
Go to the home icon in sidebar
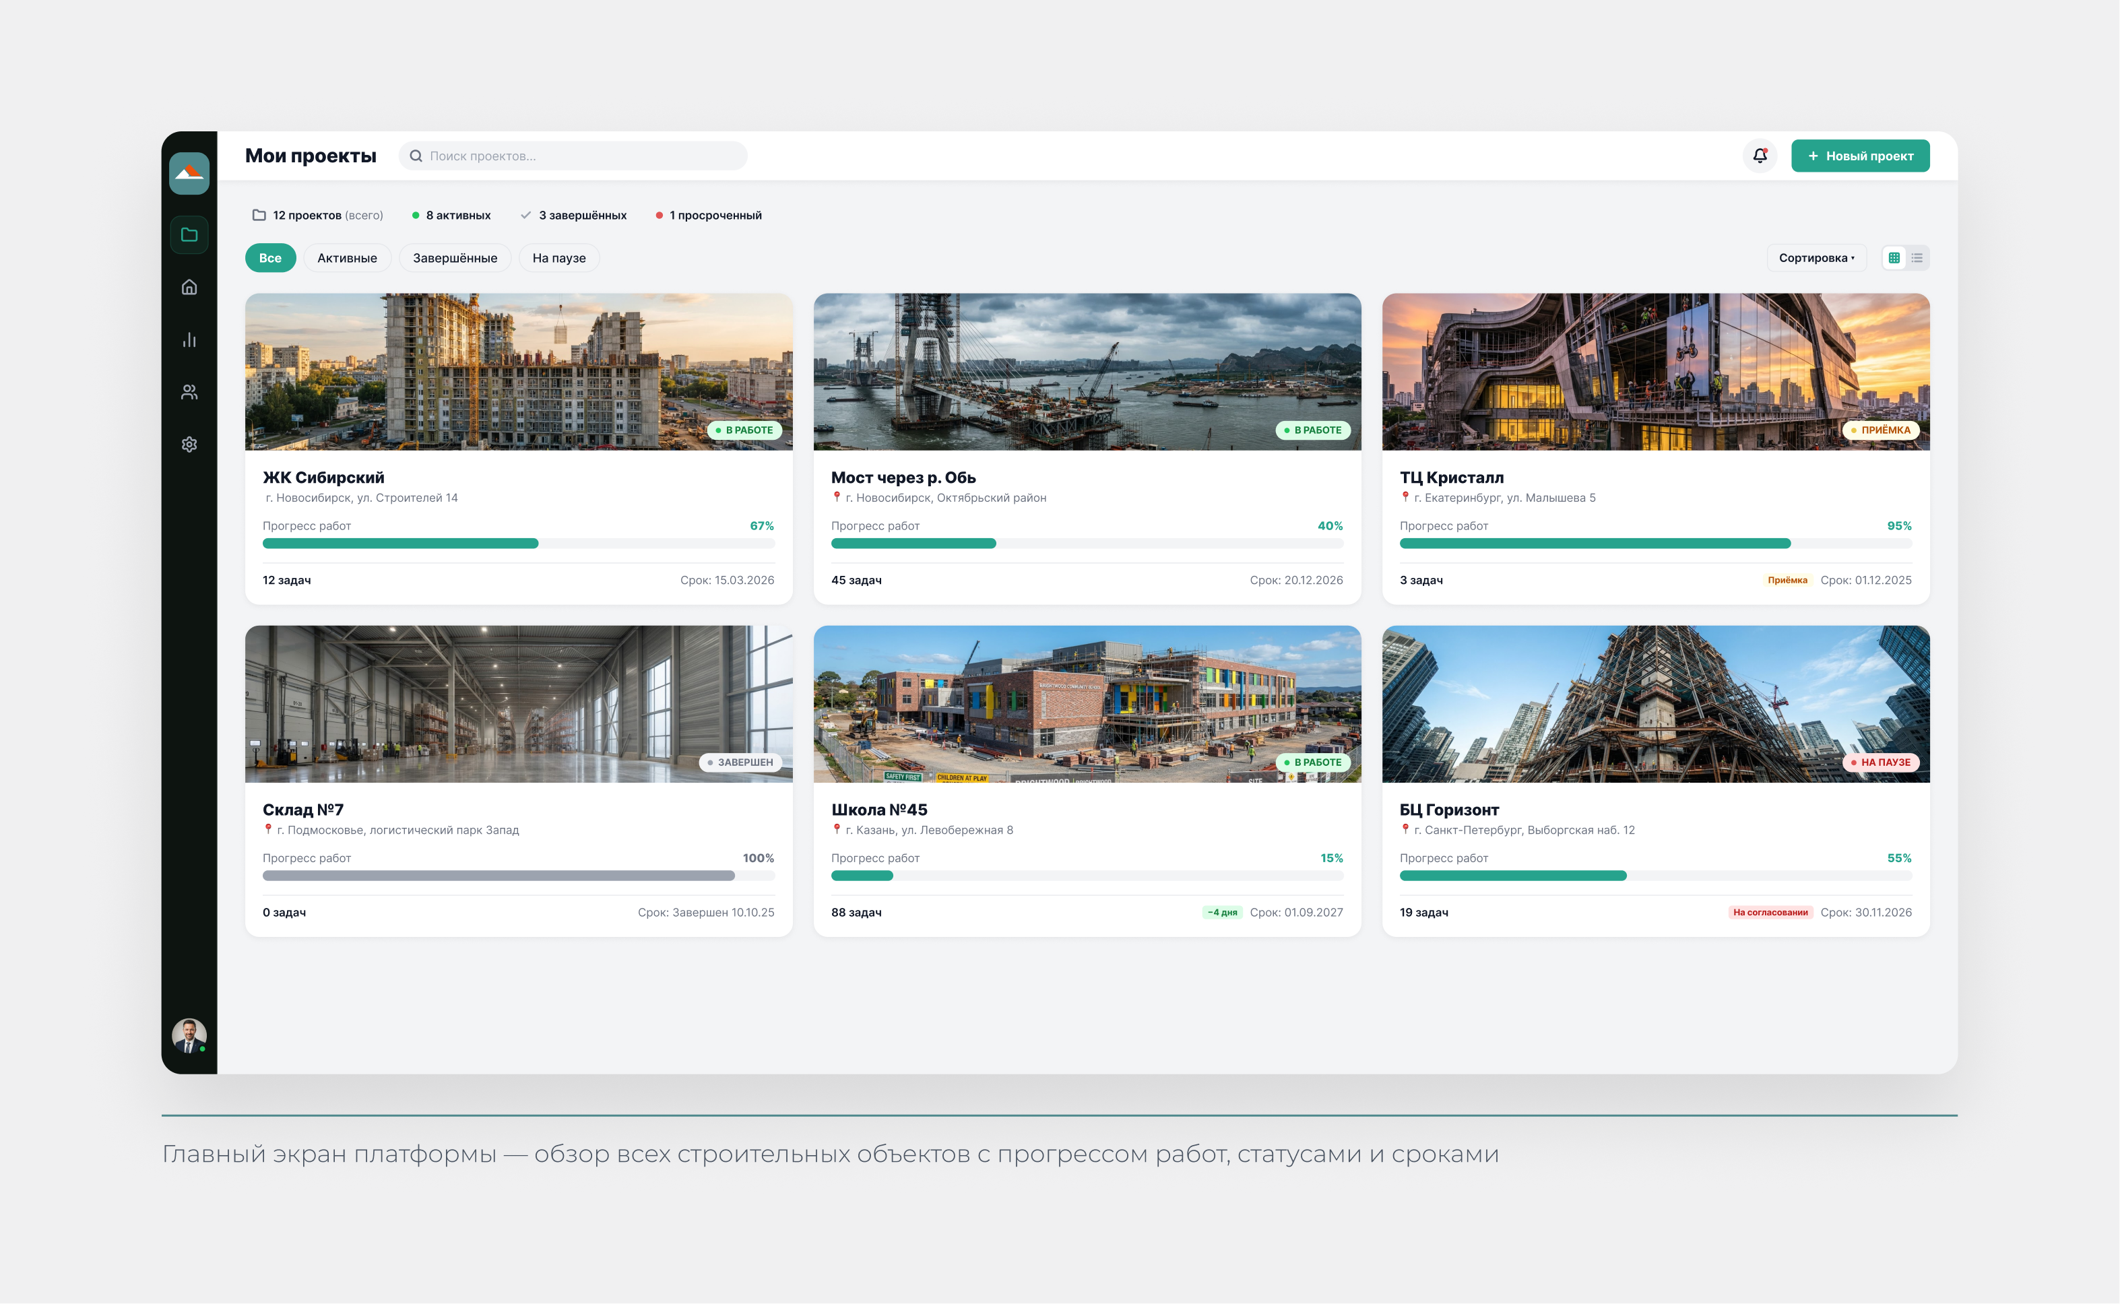click(189, 287)
